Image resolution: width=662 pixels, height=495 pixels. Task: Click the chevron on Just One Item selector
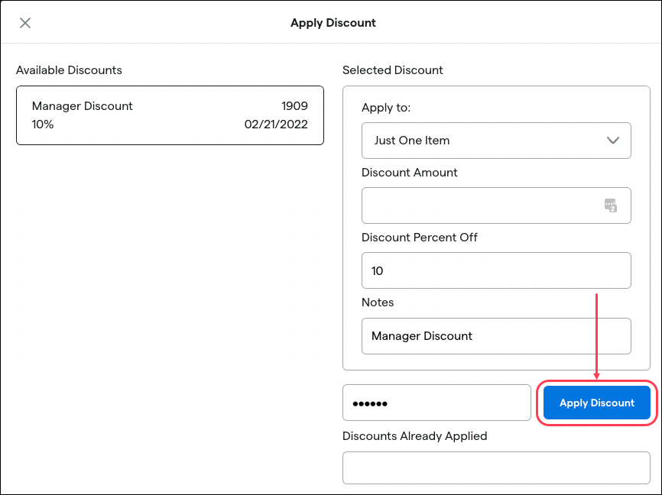coord(612,141)
